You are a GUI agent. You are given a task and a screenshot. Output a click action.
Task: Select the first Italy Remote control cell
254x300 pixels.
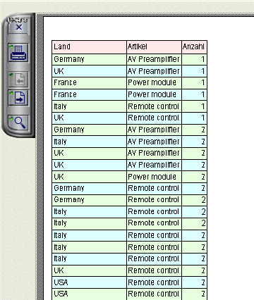coord(154,106)
